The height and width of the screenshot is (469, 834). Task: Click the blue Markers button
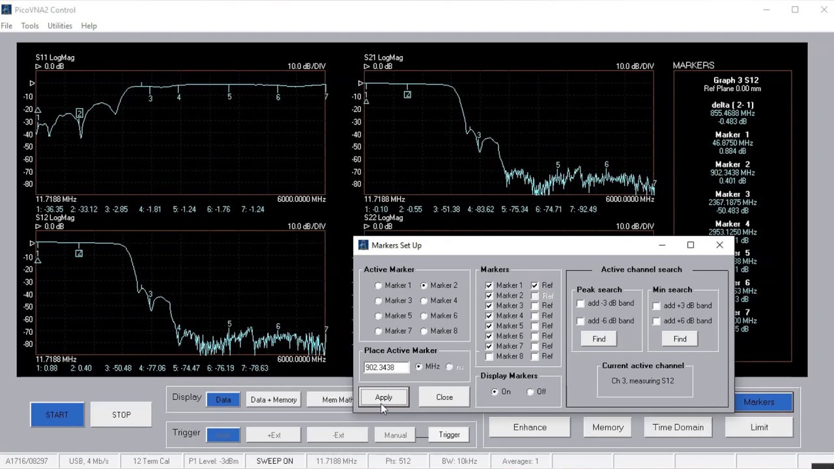[763, 402]
